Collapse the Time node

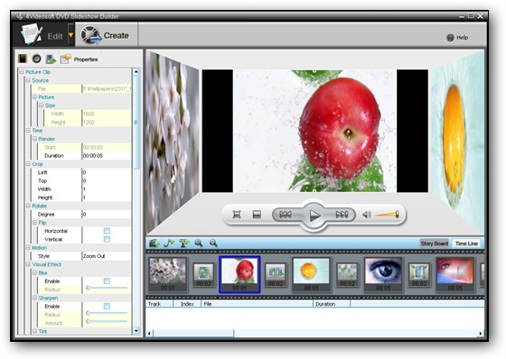pos(28,131)
